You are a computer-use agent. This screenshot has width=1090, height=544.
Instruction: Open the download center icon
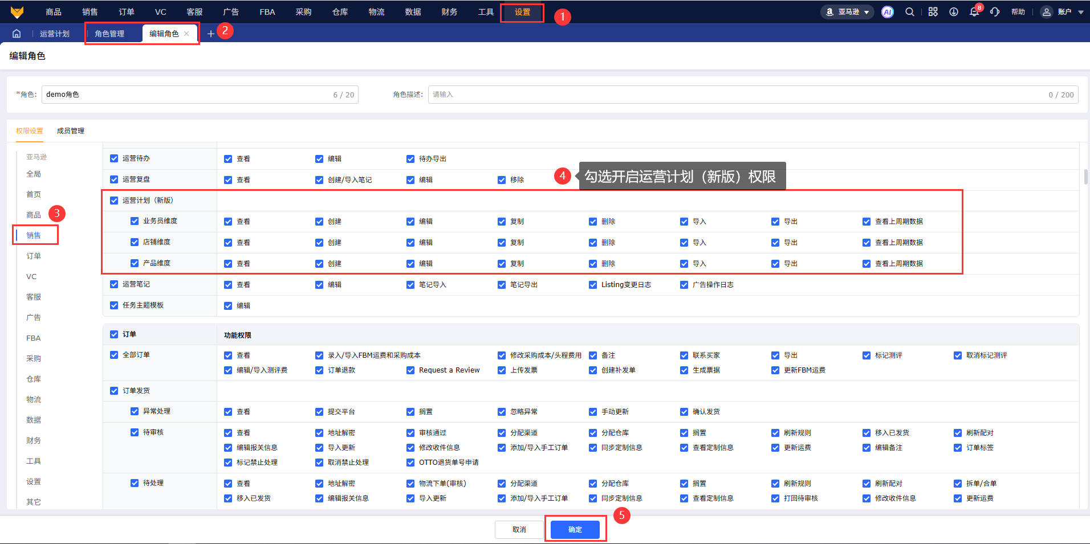953,12
